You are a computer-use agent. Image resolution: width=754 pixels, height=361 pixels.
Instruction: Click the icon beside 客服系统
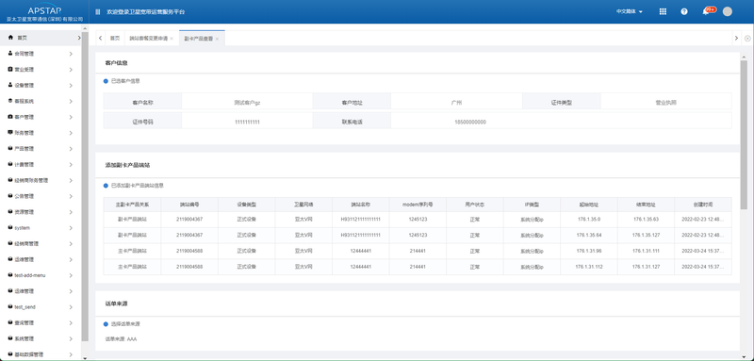[x=10, y=101]
